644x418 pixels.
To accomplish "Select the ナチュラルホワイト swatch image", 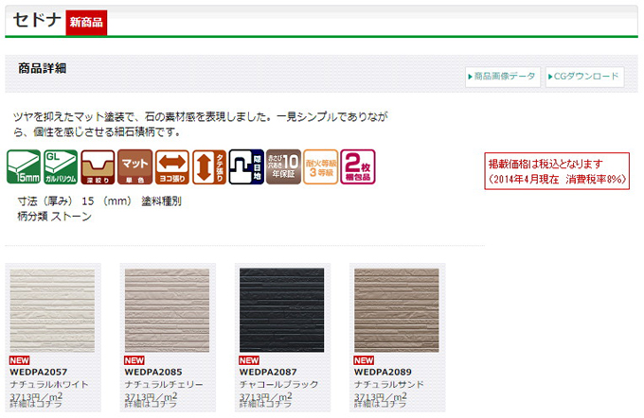I will pyautogui.click(x=52, y=310).
